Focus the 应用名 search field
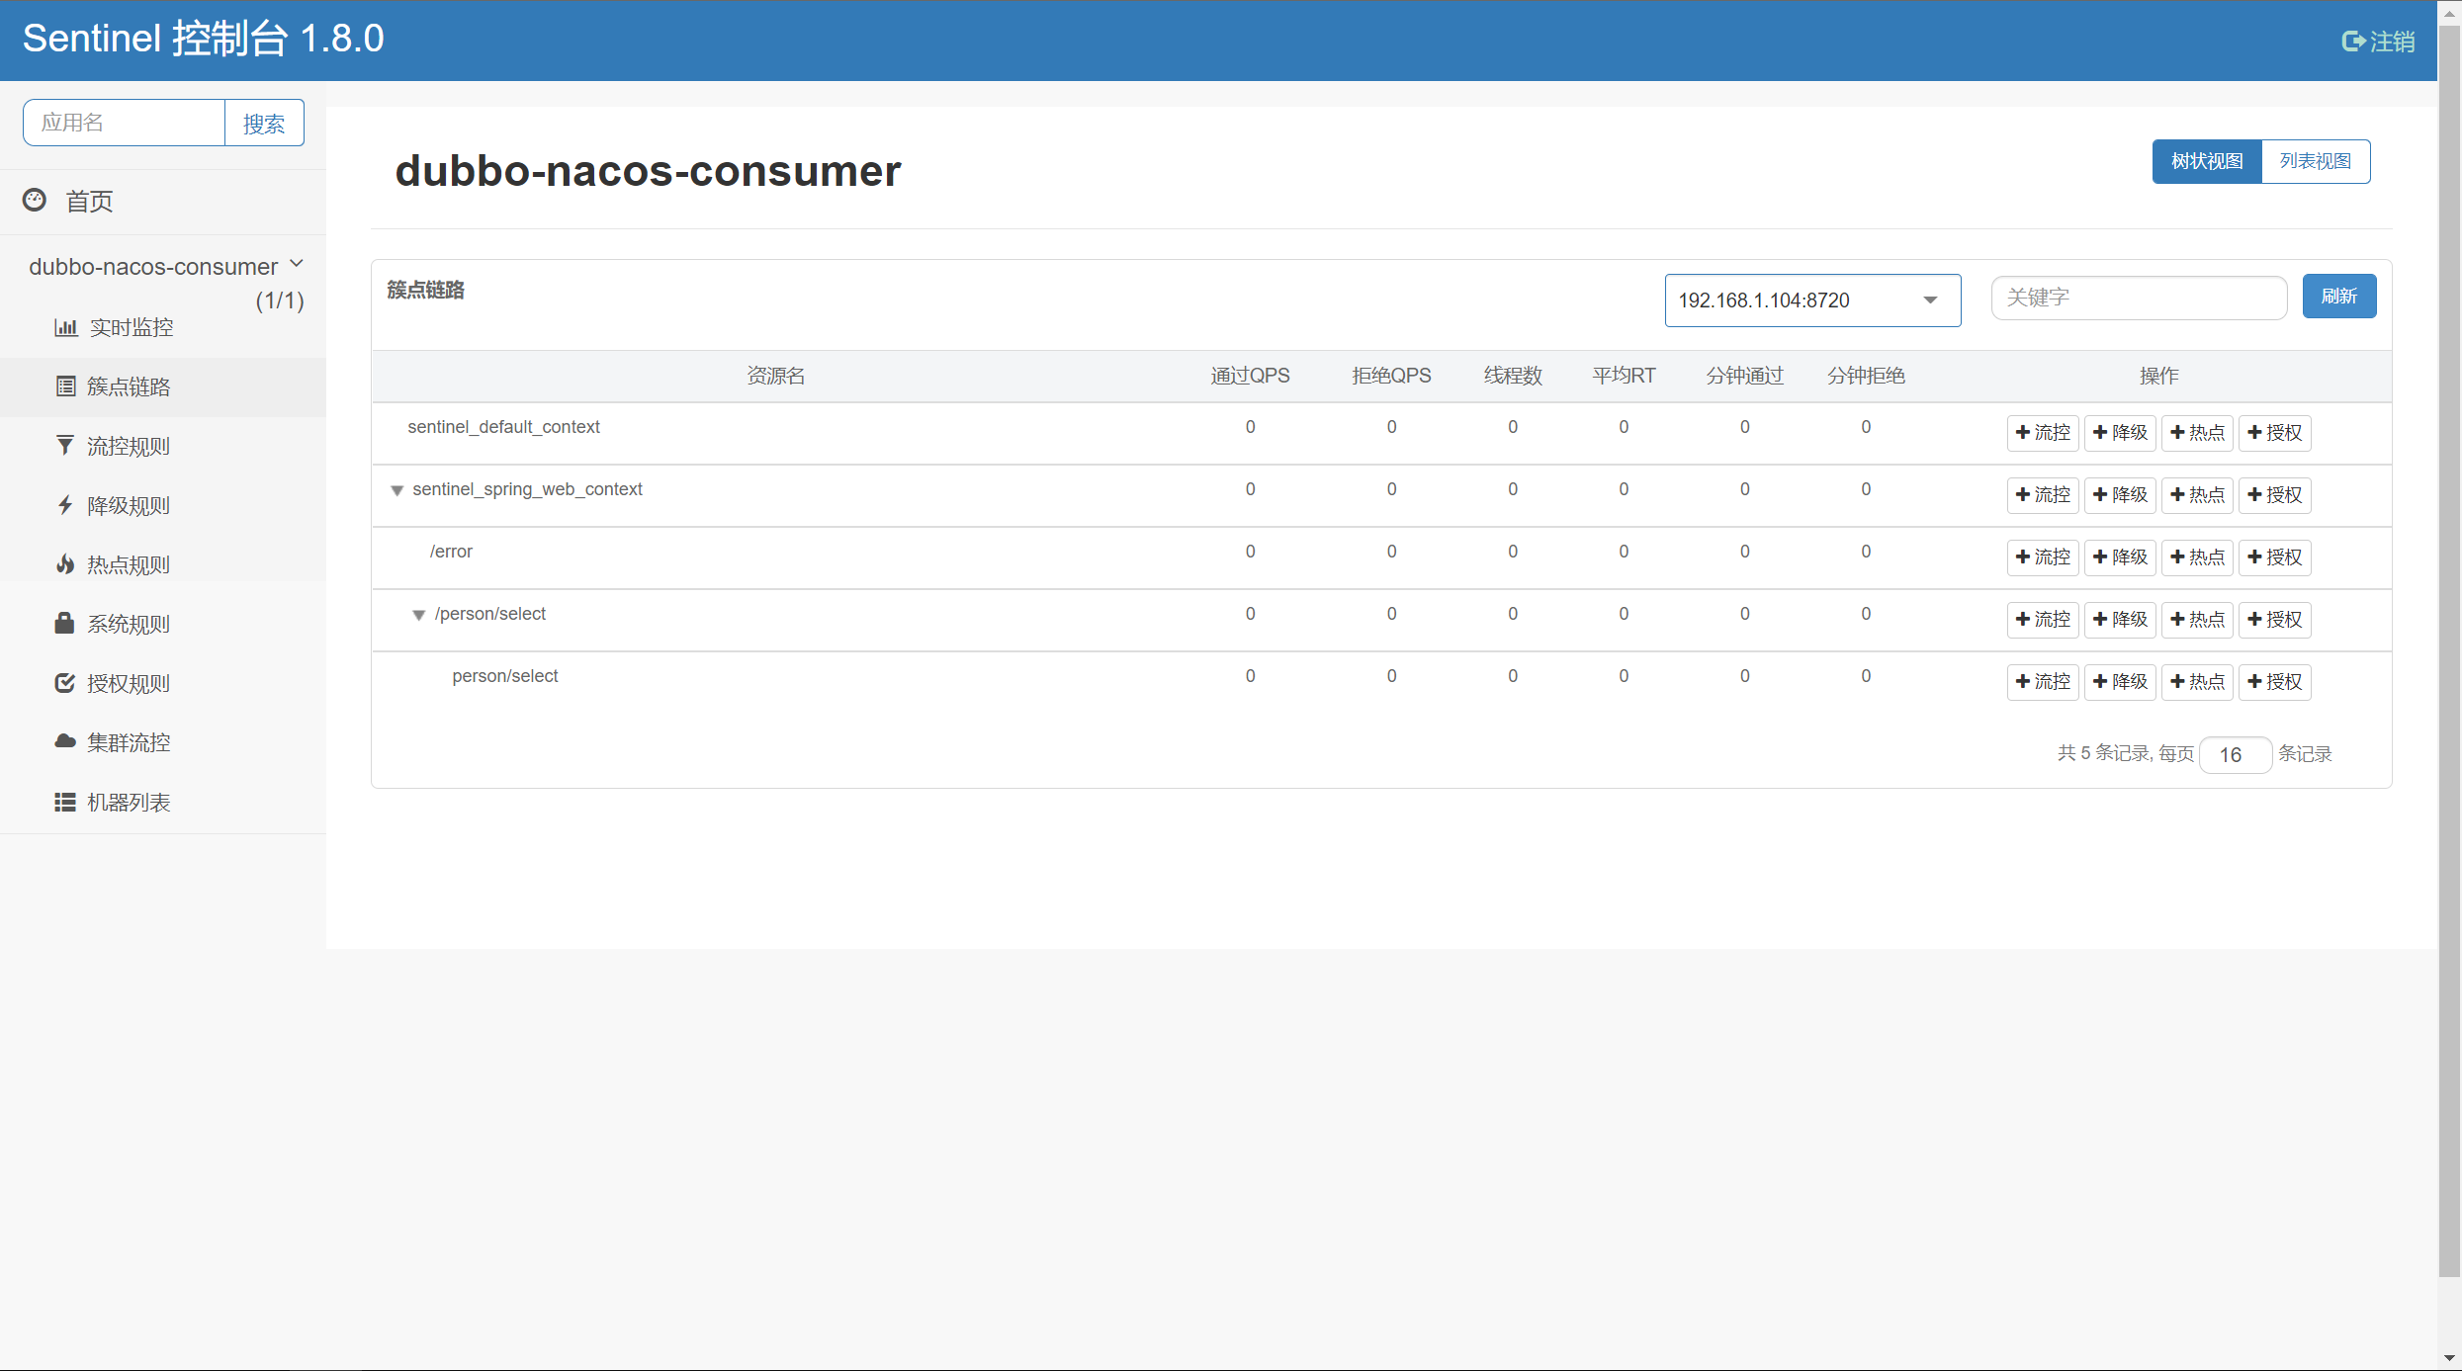This screenshot has height=1371, width=2462. click(x=124, y=123)
